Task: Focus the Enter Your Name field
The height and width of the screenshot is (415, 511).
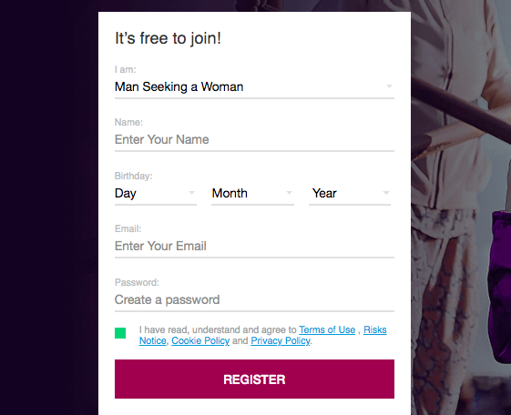Action: pyautogui.click(x=254, y=140)
